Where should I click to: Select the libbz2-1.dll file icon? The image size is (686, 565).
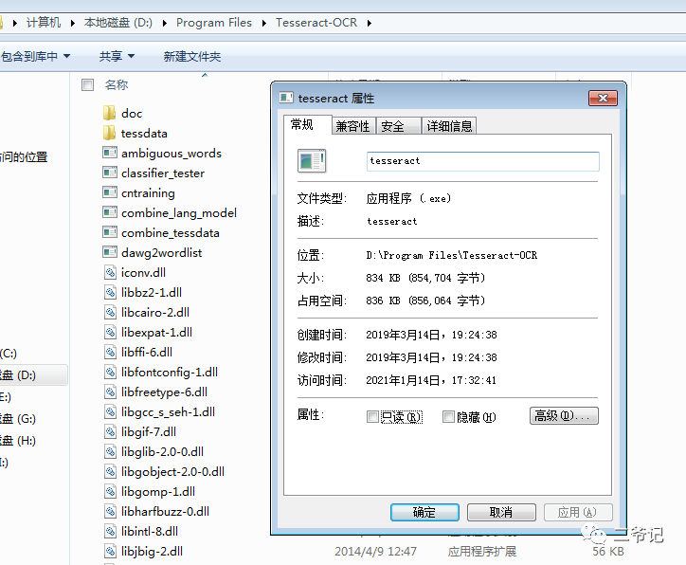[110, 292]
